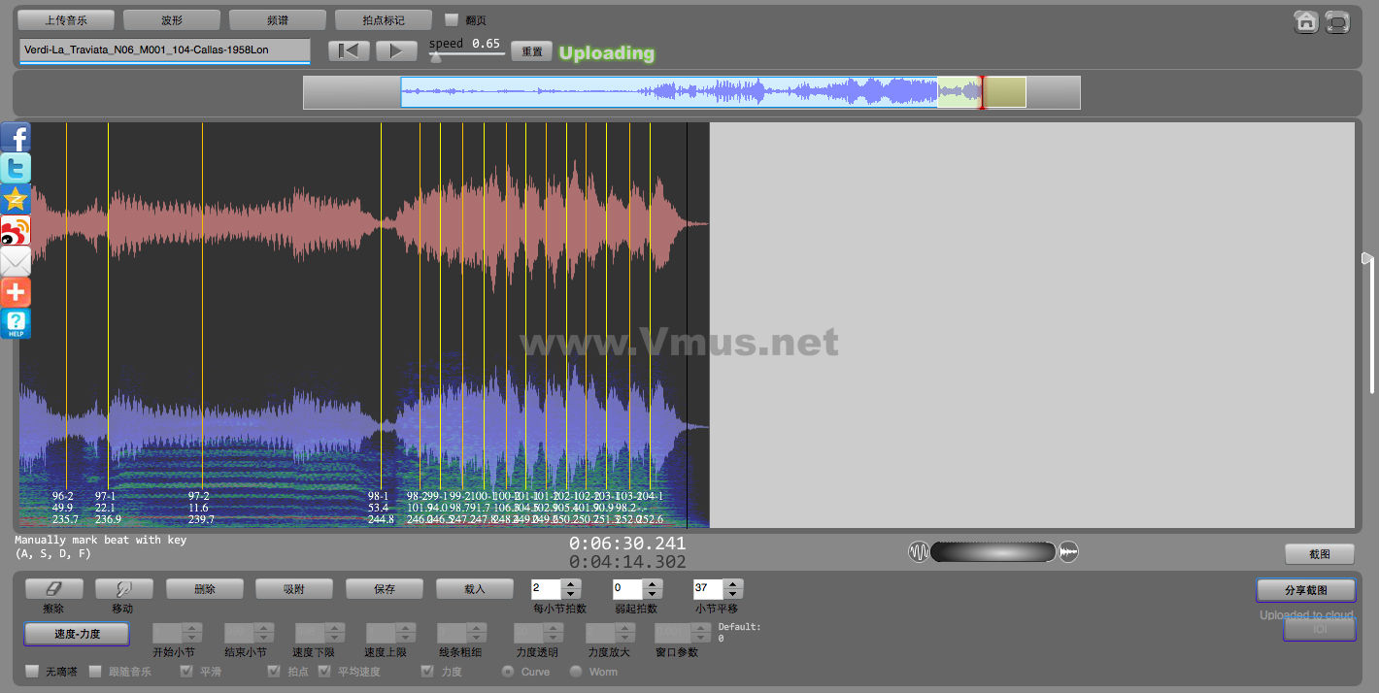This screenshot has width=1379, height=693.
Task: Click the 力度放大 stepper arrows
Action: [x=625, y=633]
